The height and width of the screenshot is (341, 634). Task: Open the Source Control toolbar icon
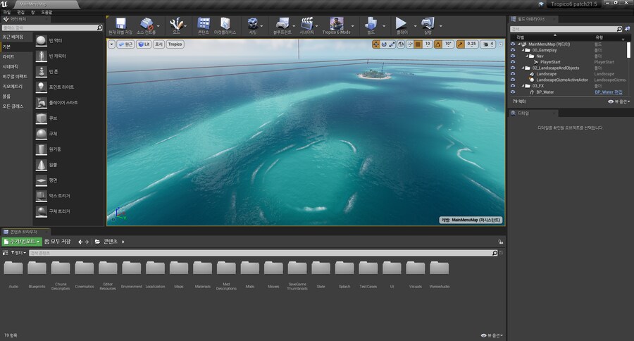pyautogui.click(x=147, y=24)
